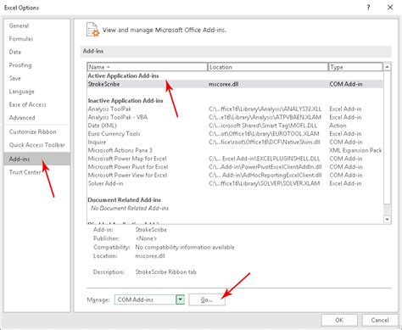The width and height of the screenshot is (402, 330).
Task: Click the add-ins list scrollbar thumb
Action: click(387, 137)
